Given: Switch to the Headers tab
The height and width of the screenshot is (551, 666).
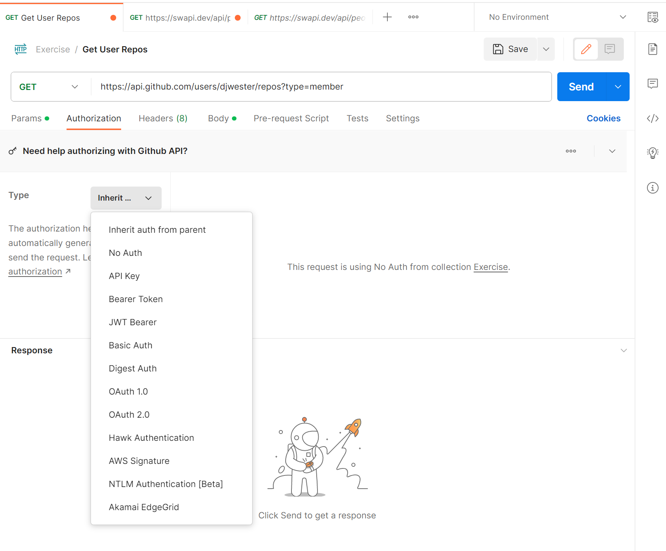Looking at the screenshot, I should click(163, 118).
